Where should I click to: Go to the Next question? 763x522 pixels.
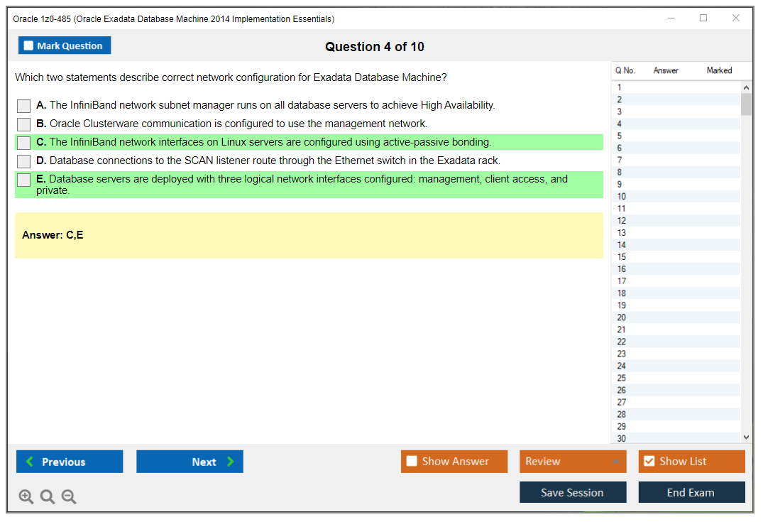[190, 462]
